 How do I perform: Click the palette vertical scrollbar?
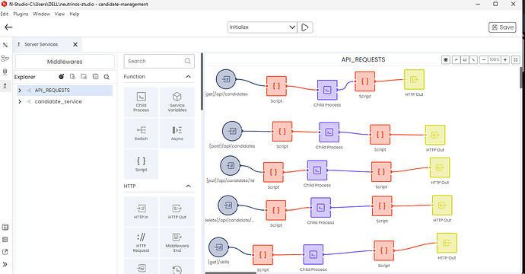[202, 81]
